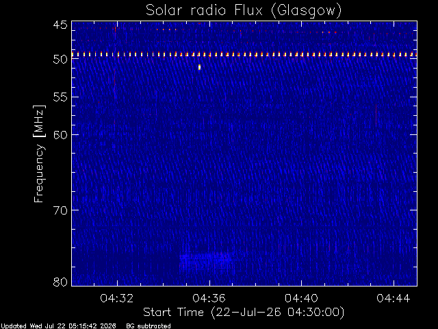The width and height of the screenshot is (438, 329).
Task: Click the 04:36 time axis label
Action: 209,298
